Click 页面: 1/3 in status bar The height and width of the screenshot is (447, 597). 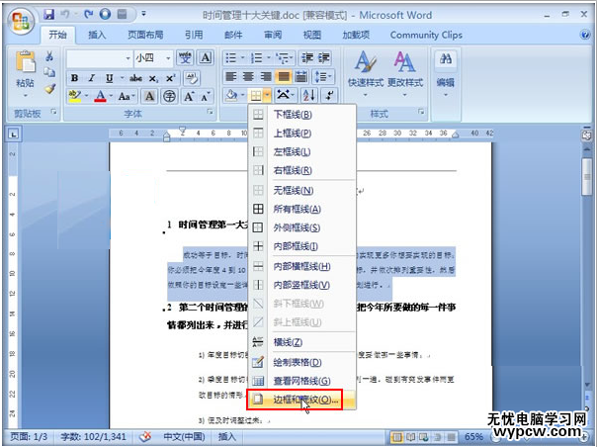coord(29,436)
